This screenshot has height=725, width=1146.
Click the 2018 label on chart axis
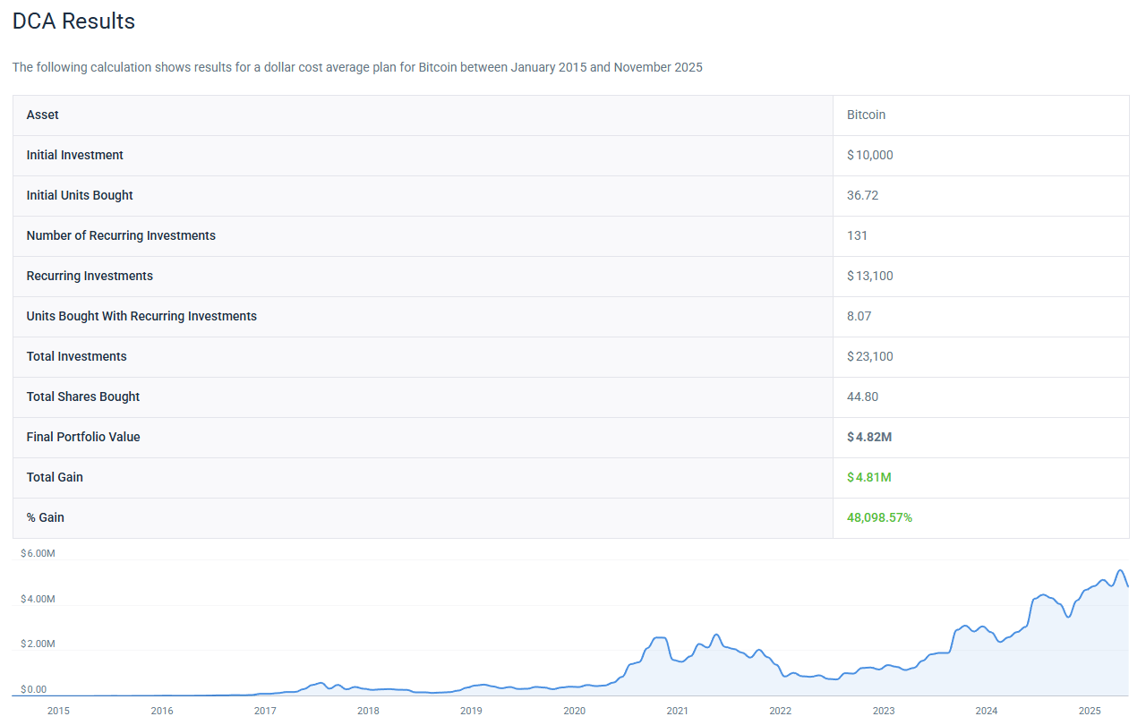point(368,711)
